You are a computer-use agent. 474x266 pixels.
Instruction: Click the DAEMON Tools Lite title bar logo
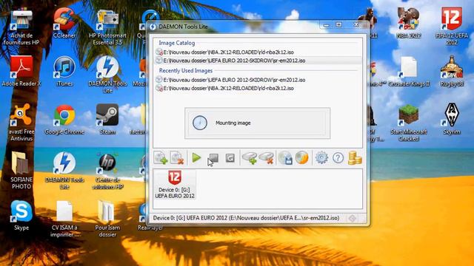(x=153, y=27)
